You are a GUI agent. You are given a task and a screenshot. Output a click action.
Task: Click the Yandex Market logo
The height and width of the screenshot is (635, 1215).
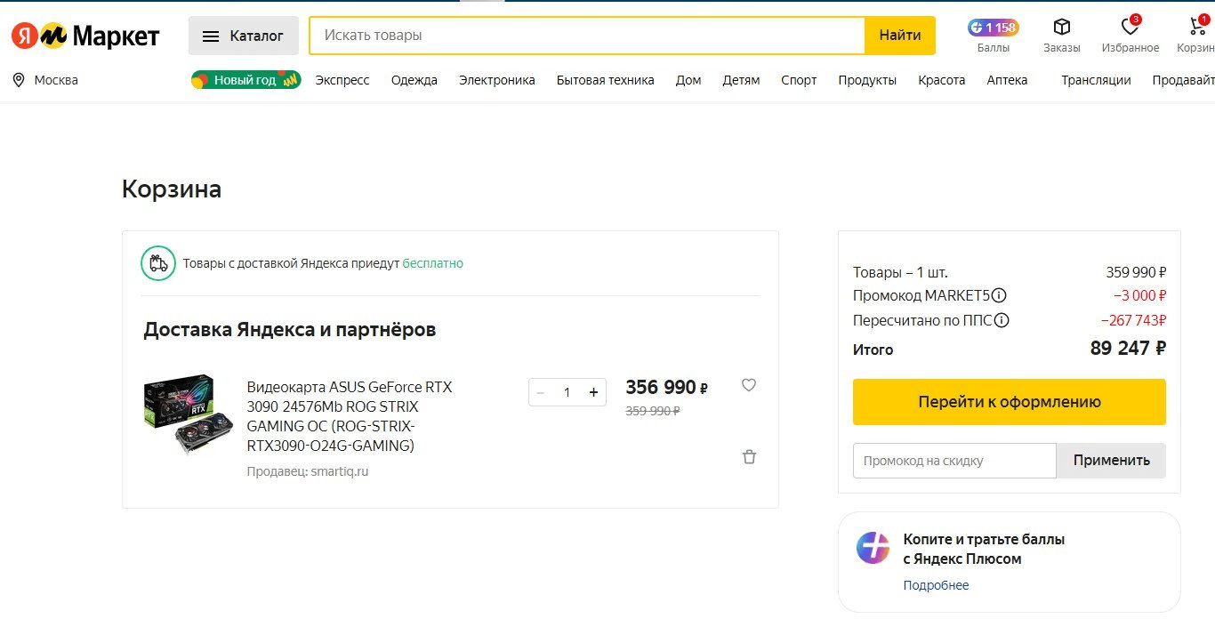[85, 36]
